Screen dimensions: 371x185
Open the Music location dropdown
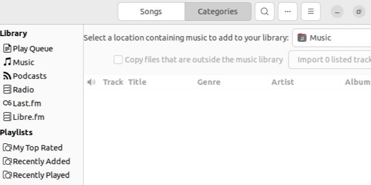332,38
